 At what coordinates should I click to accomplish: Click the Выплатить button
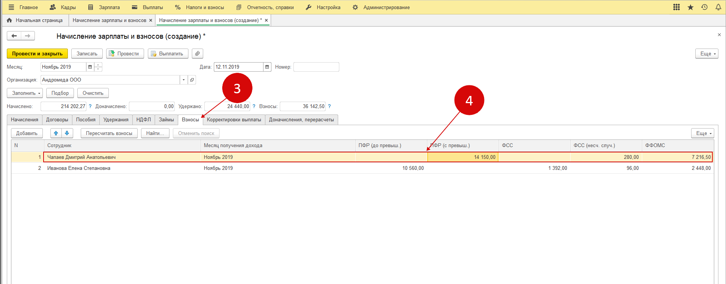click(x=168, y=53)
